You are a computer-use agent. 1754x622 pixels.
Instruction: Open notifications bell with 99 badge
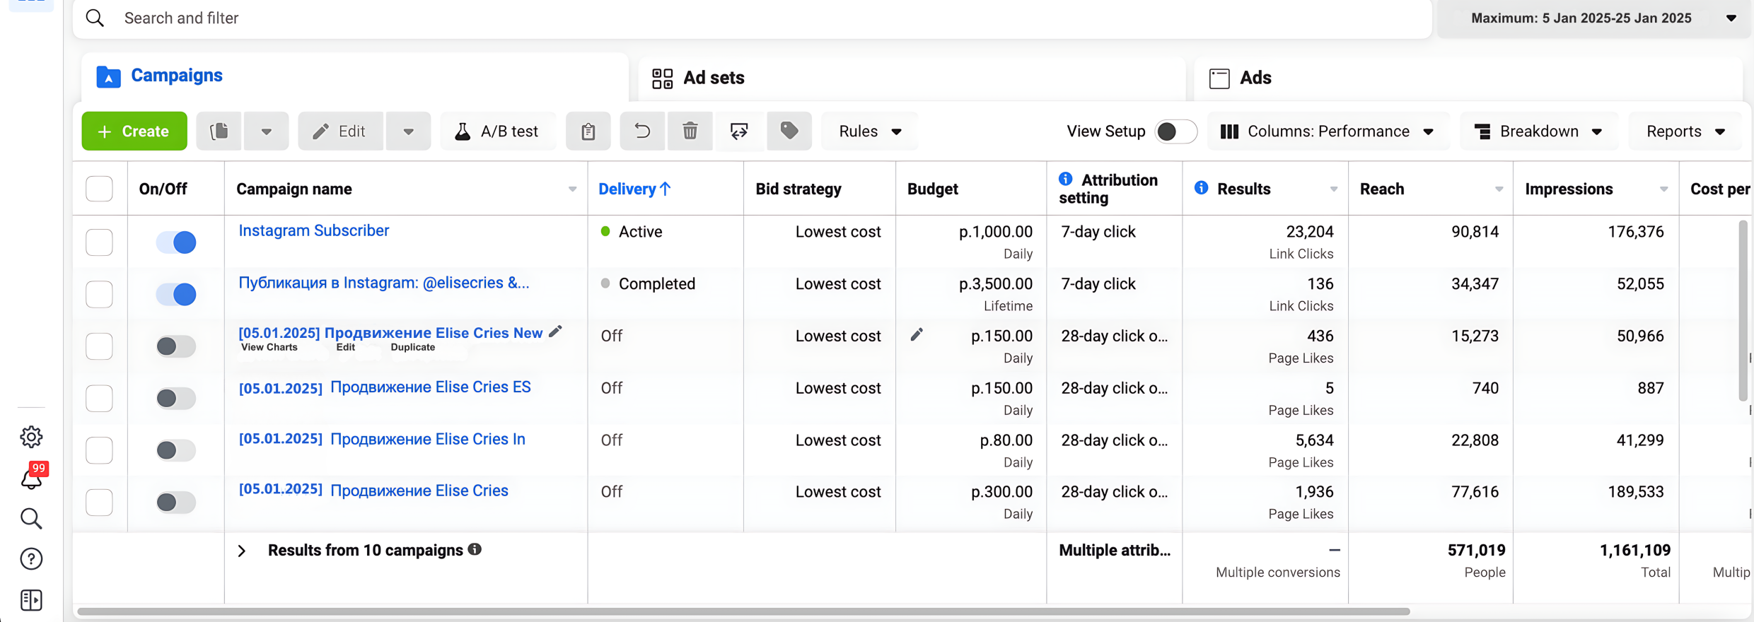(x=32, y=478)
